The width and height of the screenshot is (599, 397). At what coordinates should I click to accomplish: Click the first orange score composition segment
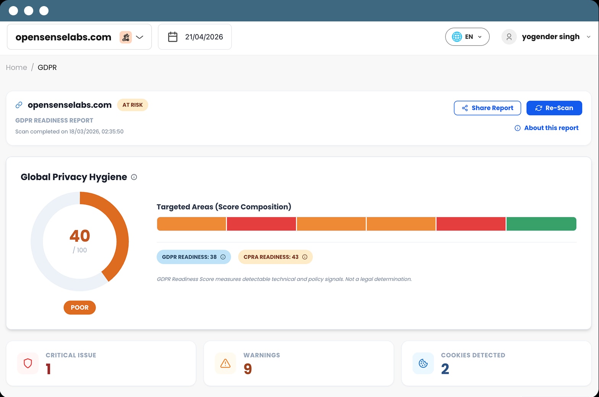point(191,224)
